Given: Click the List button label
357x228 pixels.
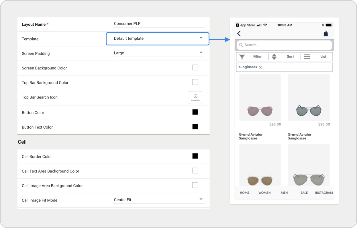Looking at the screenshot, I should pos(323,57).
